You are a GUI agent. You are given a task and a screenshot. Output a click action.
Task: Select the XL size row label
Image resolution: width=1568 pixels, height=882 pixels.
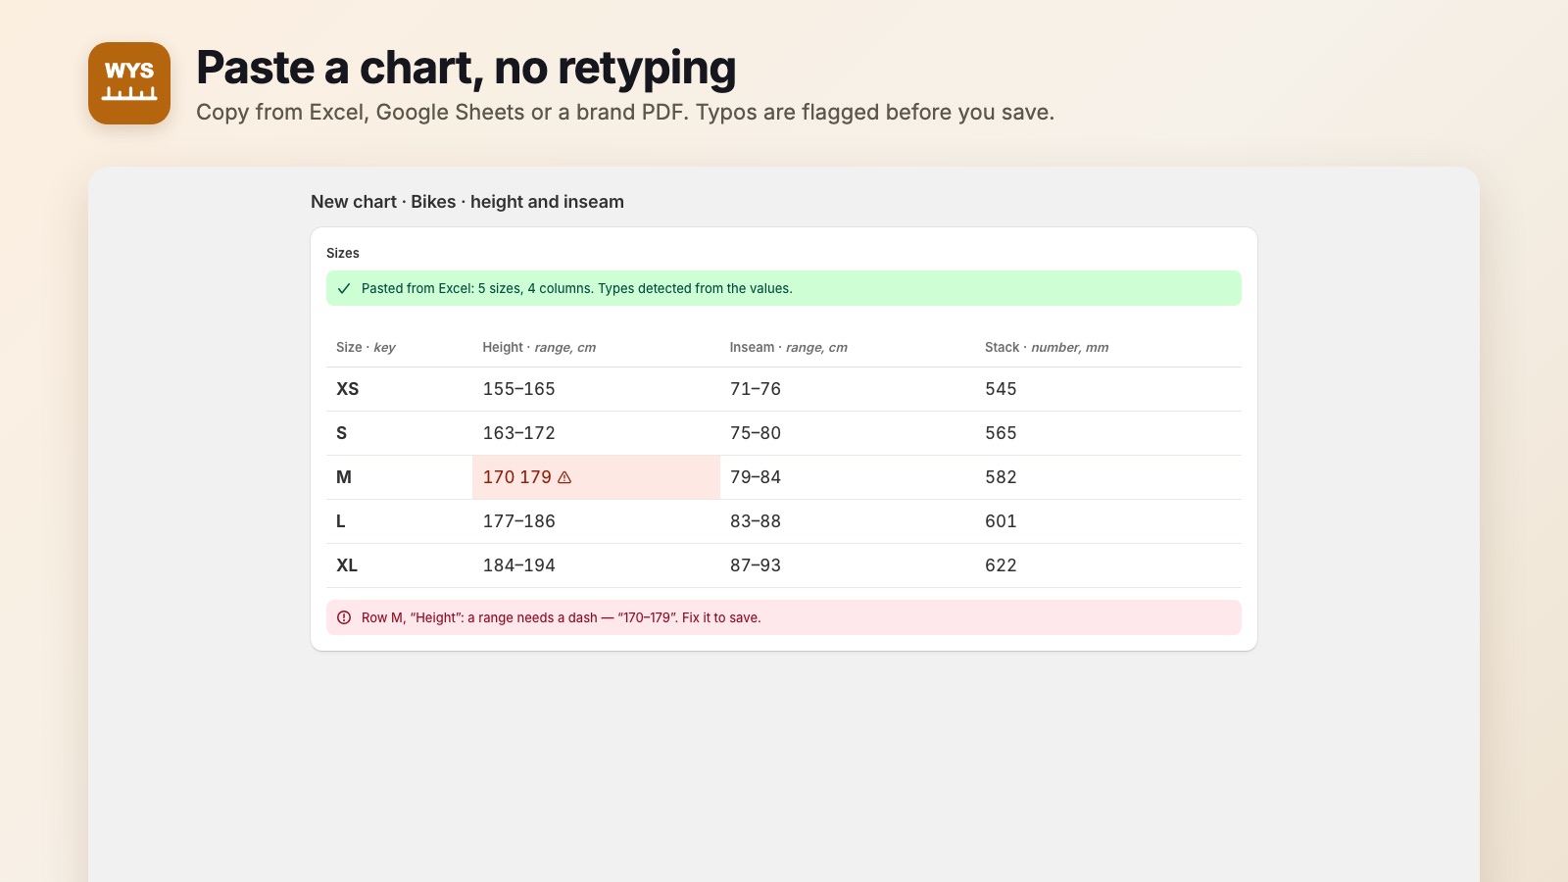point(347,565)
